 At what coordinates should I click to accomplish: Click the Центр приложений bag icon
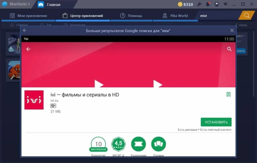click(x=65, y=16)
